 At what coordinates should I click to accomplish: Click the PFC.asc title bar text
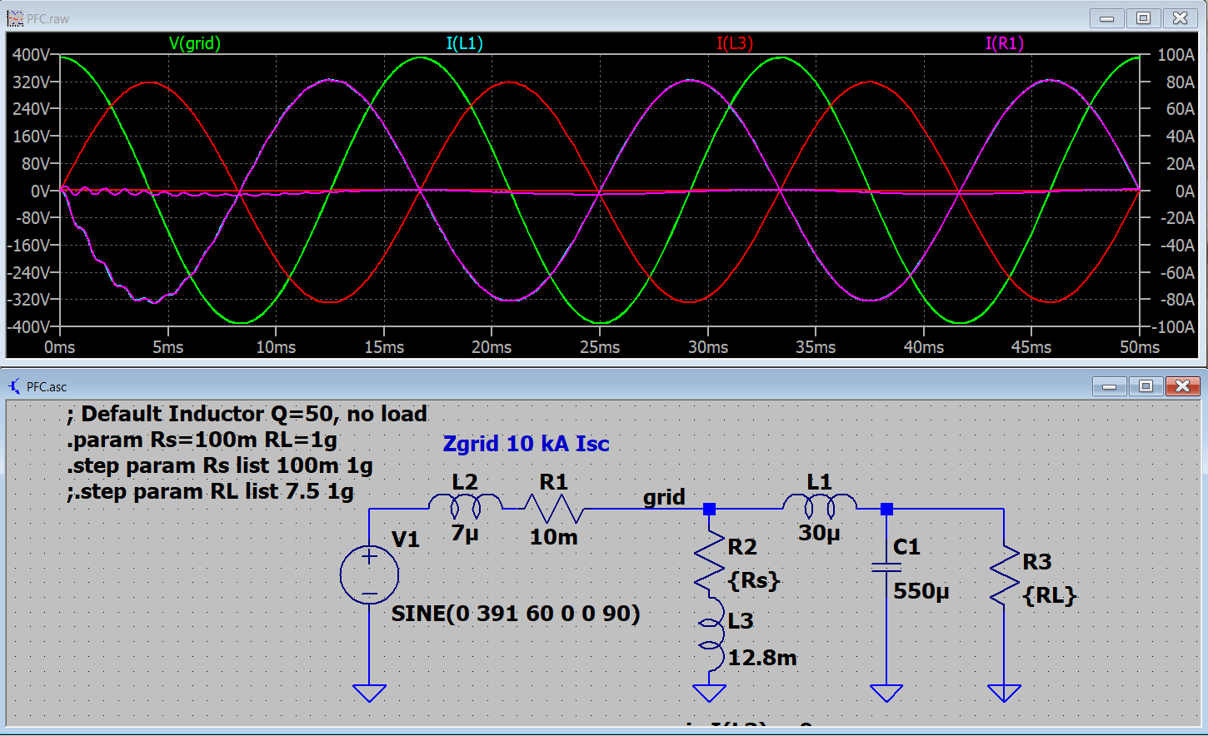click(x=47, y=386)
